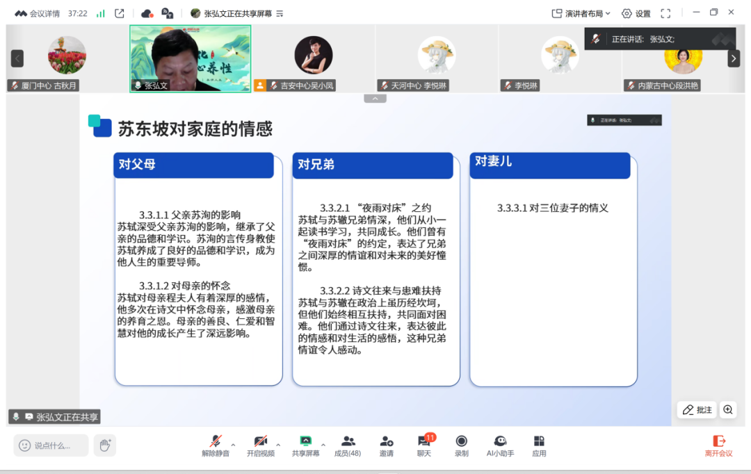Start recording with 录制 button
Image resolution: width=751 pixels, height=474 pixels.
pos(461,445)
